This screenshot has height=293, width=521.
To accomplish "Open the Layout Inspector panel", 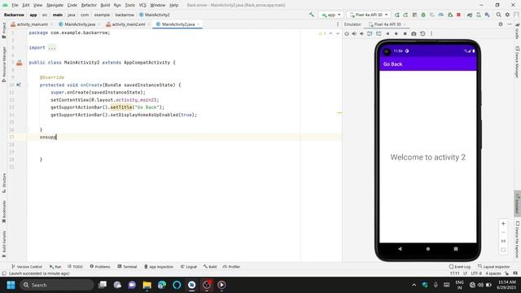I will pos(494,267).
